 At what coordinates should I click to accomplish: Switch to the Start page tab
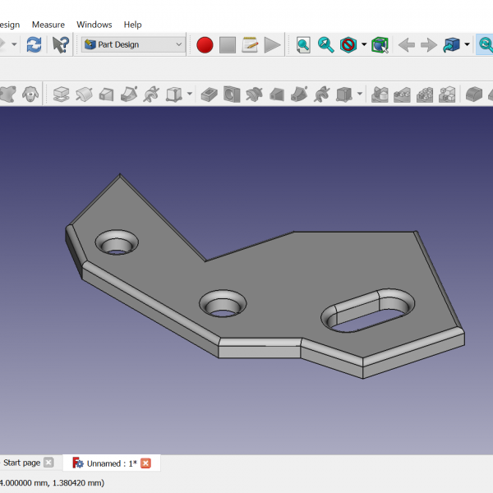pyautogui.click(x=21, y=463)
